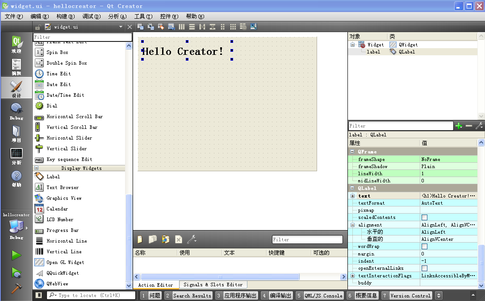Apply Lay Out Vertically in Splitter

213,27
